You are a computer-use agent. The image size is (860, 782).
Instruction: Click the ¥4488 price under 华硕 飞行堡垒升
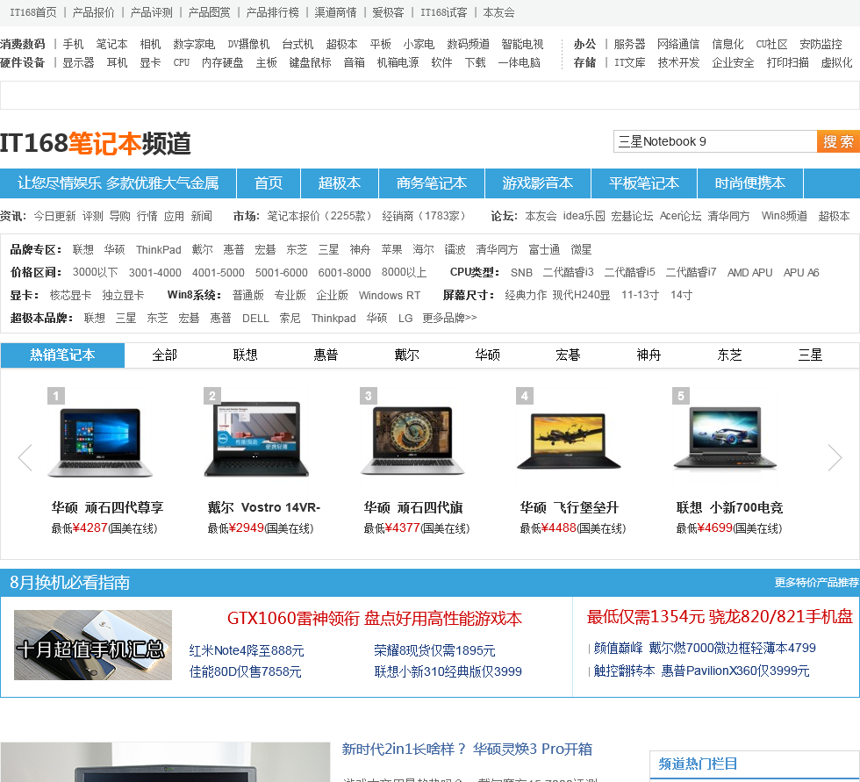pyautogui.click(x=559, y=528)
